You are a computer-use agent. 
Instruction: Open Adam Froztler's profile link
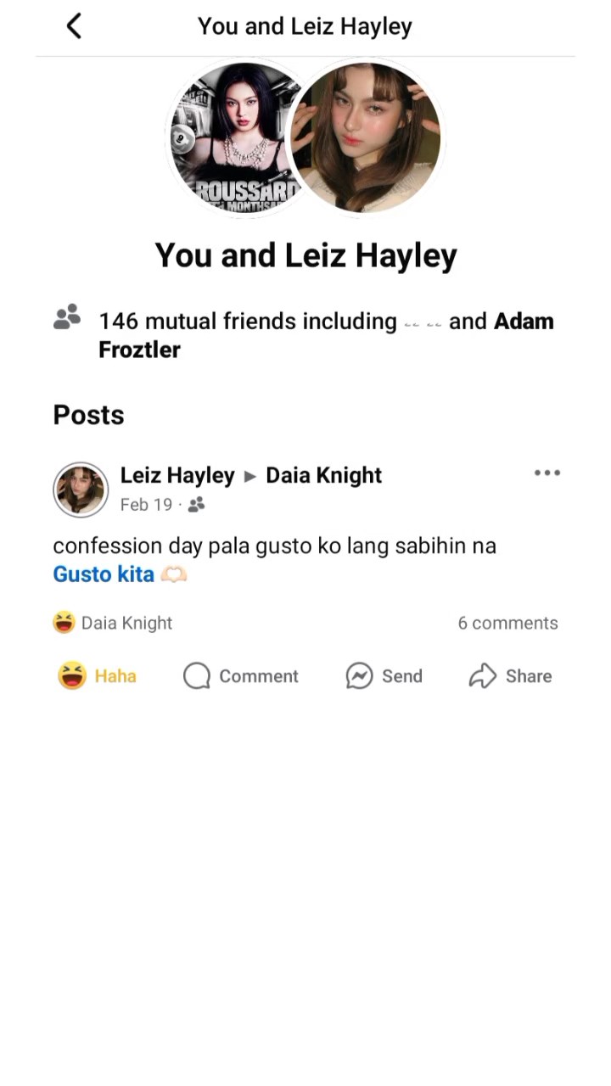click(x=524, y=322)
